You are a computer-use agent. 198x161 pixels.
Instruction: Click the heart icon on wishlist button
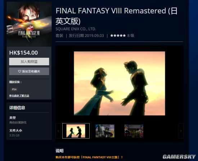point(19,71)
